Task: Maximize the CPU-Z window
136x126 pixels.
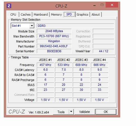Action: click(102, 5)
